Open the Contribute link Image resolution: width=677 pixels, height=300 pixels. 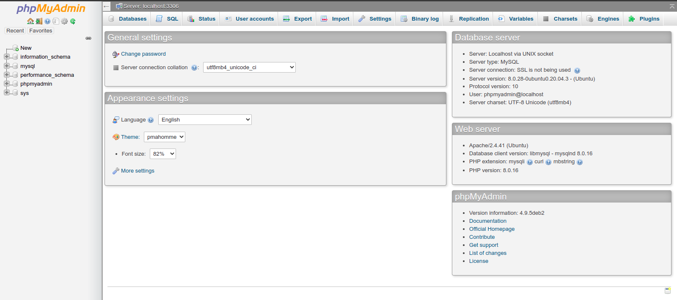(482, 237)
